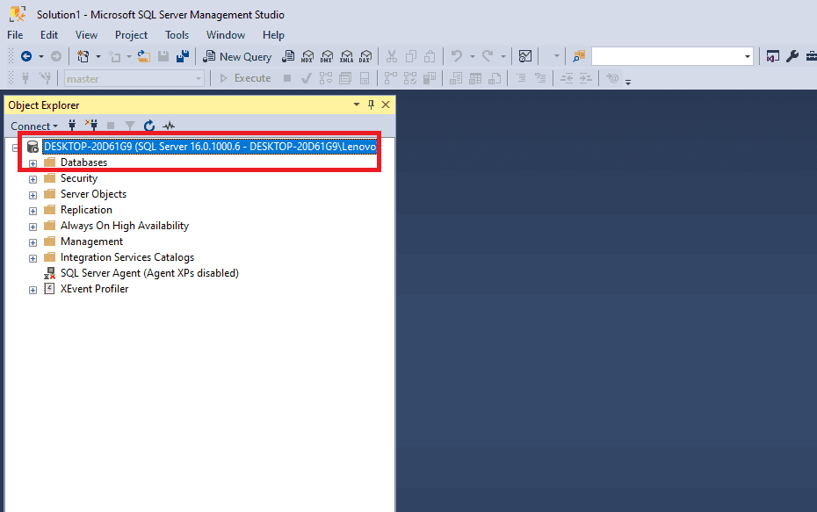The image size is (817, 512).
Task: Click the wrench Properties icon
Action: click(792, 56)
